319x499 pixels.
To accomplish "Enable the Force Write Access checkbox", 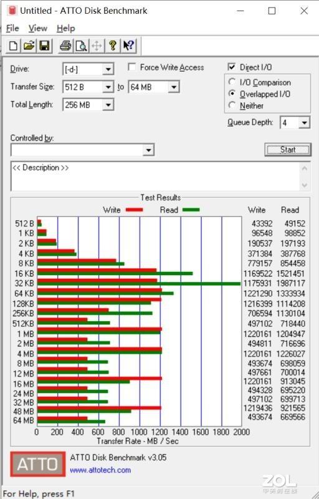I will click(x=132, y=67).
